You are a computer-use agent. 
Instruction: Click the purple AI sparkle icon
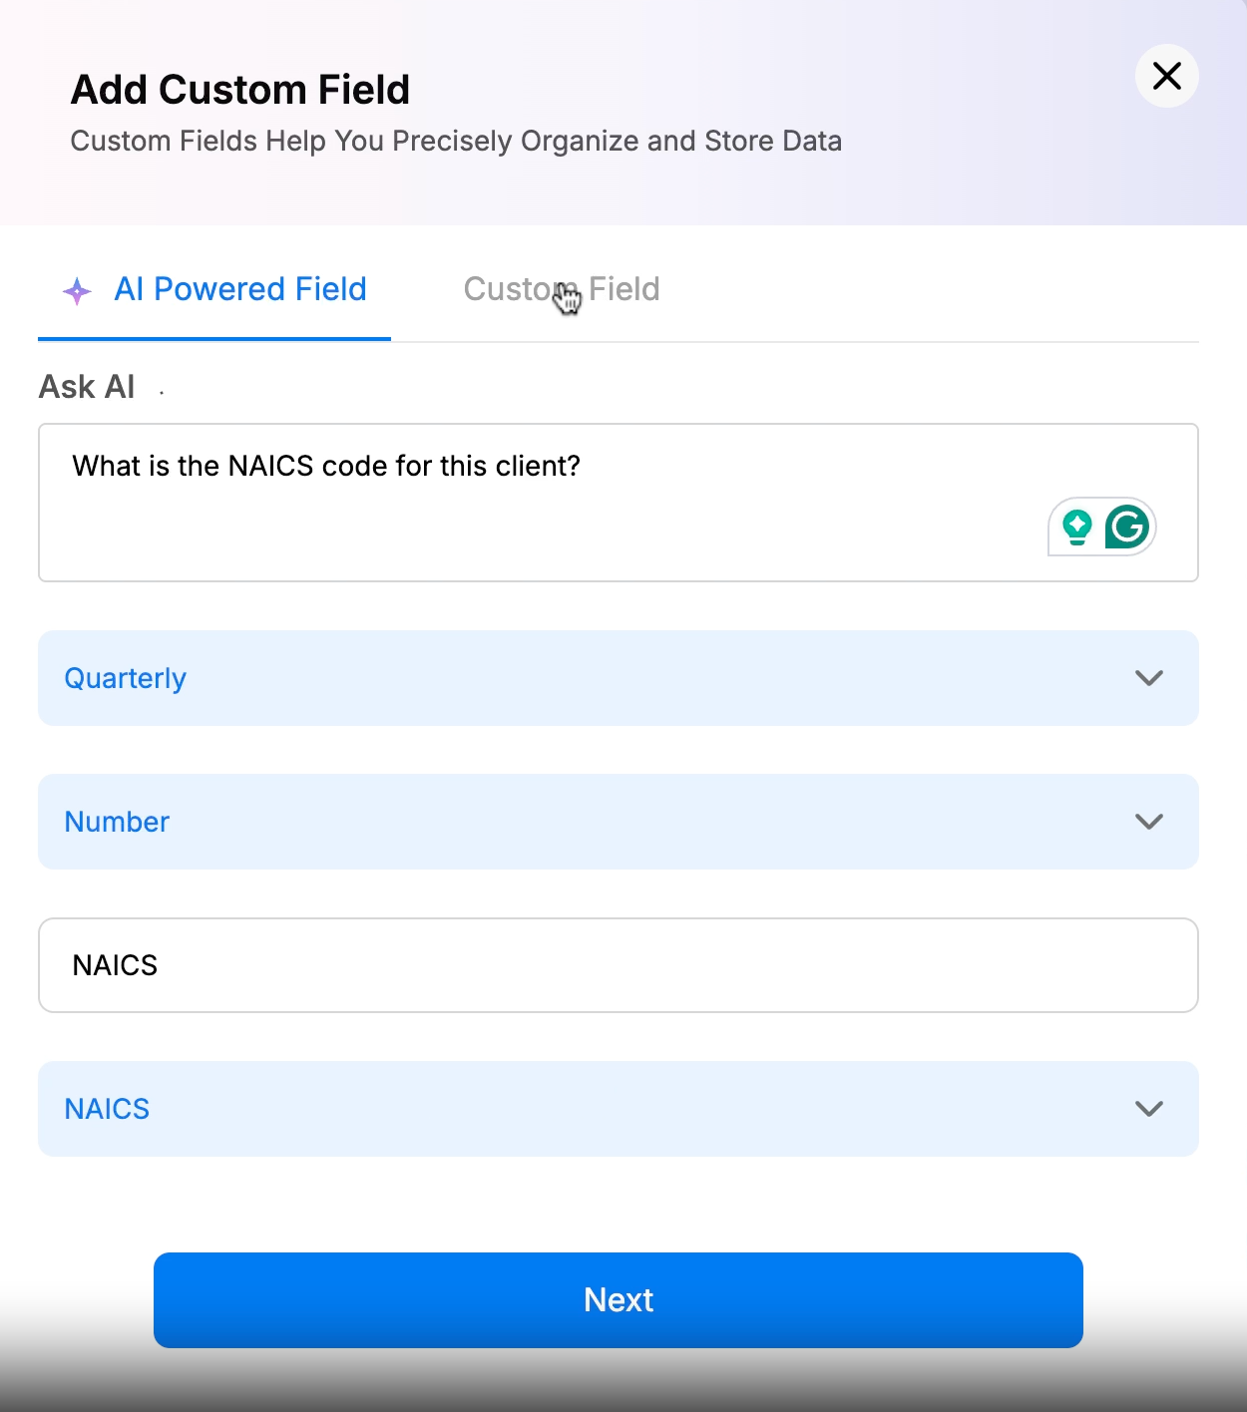[77, 291]
